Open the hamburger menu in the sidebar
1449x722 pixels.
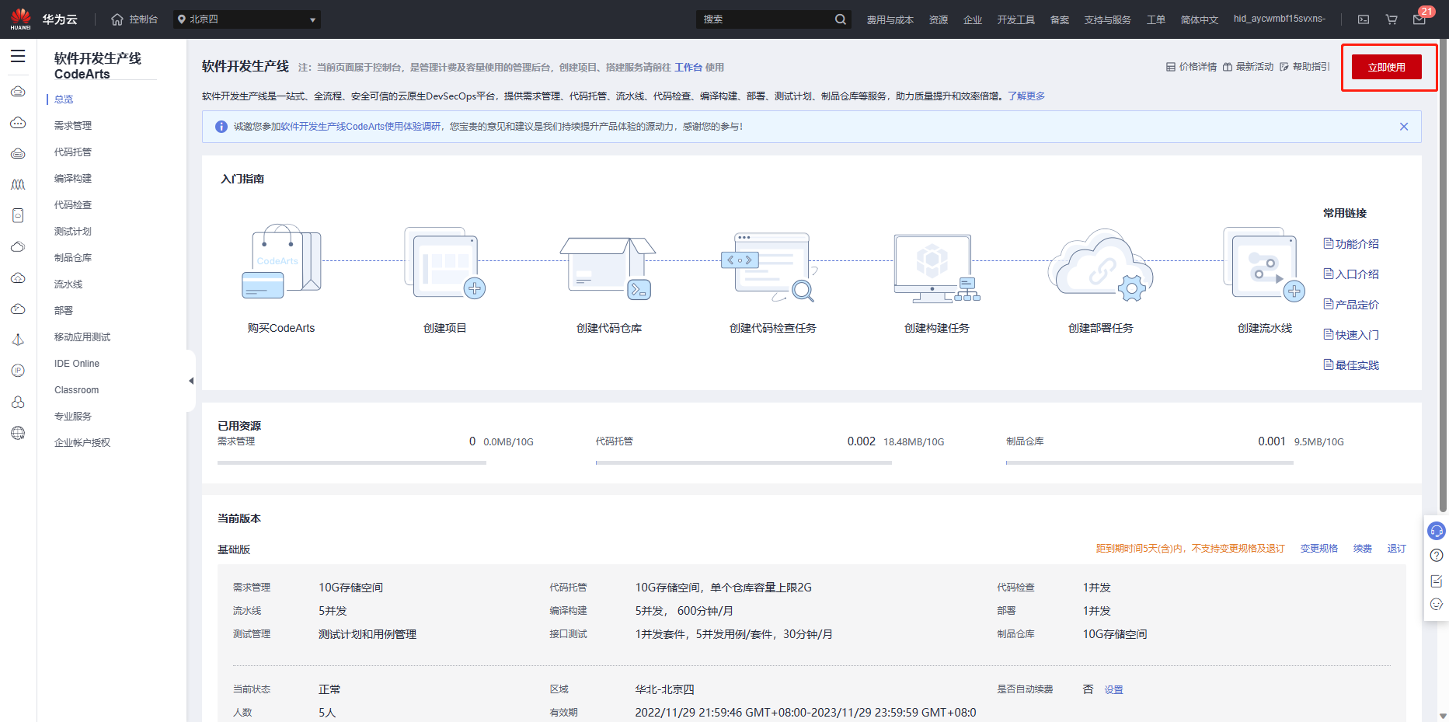click(18, 56)
